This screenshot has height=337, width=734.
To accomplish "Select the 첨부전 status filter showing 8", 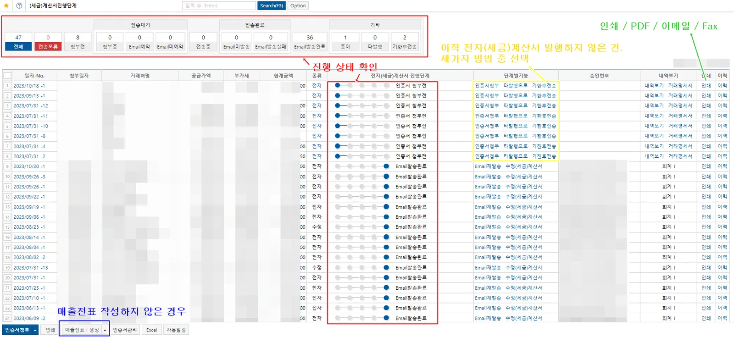I will (x=78, y=42).
